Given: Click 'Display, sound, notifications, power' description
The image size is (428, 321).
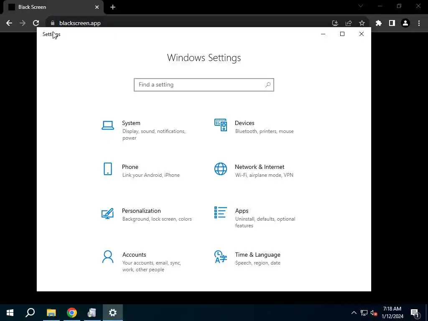Looking at the screenshot, I should tap(154, 135).
